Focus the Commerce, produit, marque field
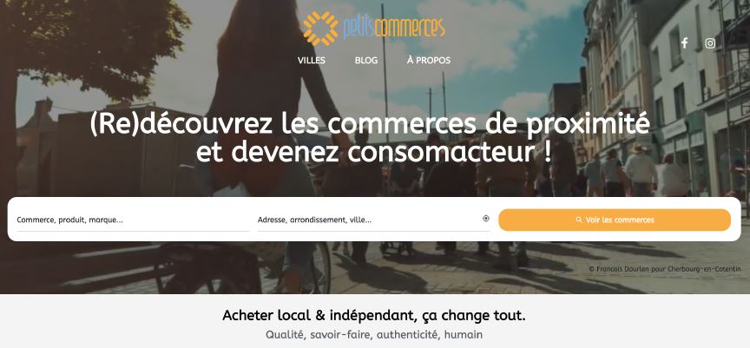 [134, 220]
